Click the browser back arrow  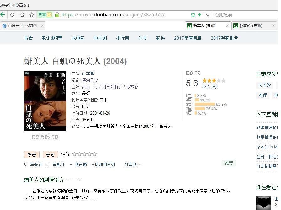click(x=3, y=14)
